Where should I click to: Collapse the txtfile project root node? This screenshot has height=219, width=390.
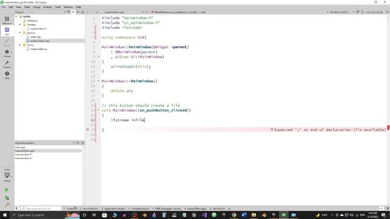click(x=16, y=16)
